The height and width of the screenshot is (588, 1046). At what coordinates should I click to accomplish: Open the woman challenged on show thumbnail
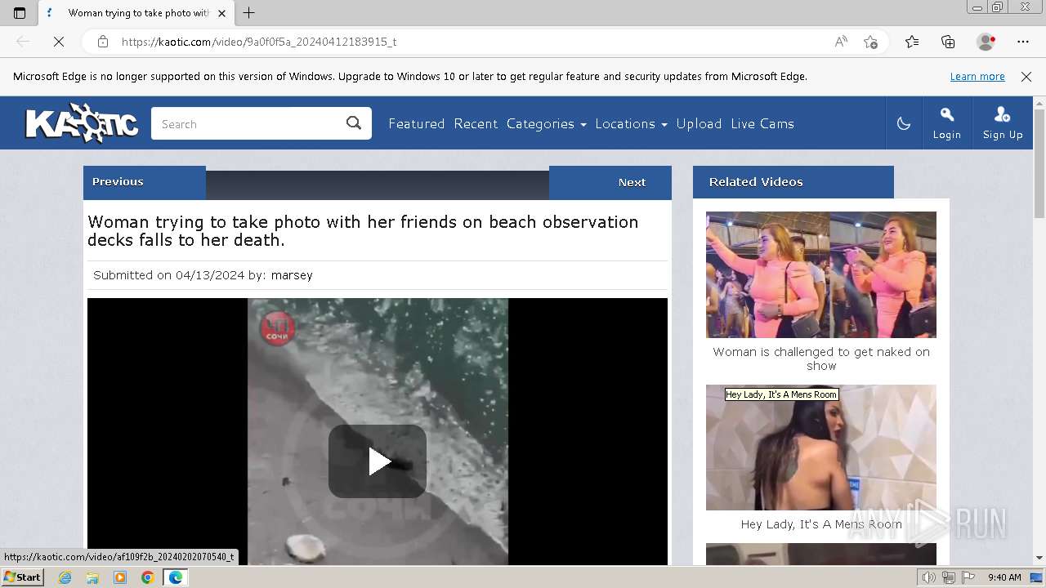[821, 274]
